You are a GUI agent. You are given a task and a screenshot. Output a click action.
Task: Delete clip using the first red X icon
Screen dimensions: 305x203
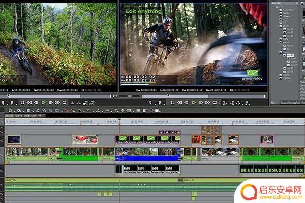66,110
